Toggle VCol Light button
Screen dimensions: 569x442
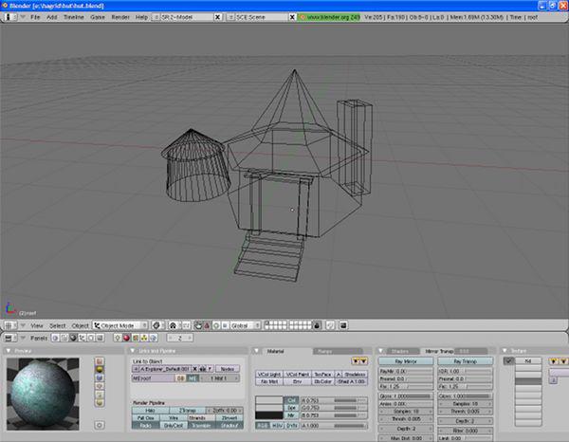click(269, 374)
